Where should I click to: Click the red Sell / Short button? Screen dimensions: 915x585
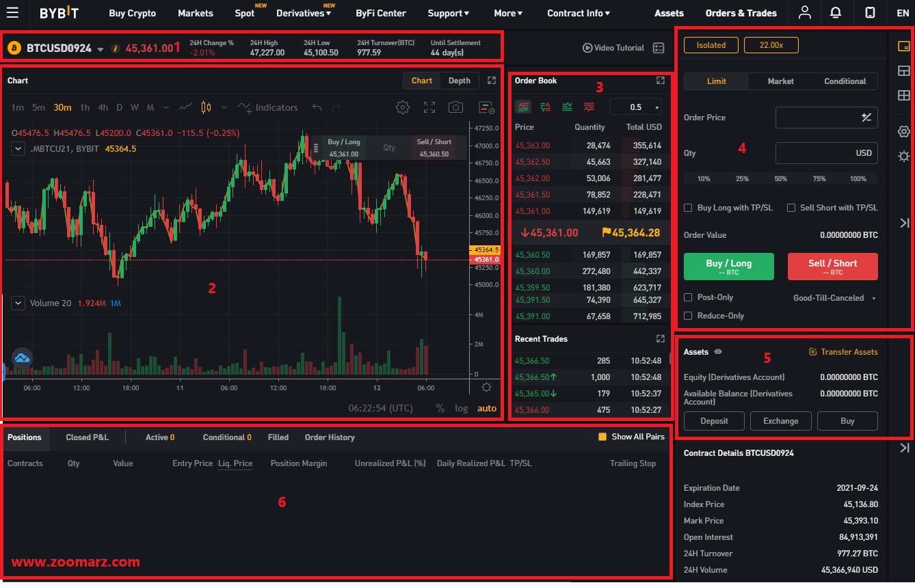pos(833,267)
